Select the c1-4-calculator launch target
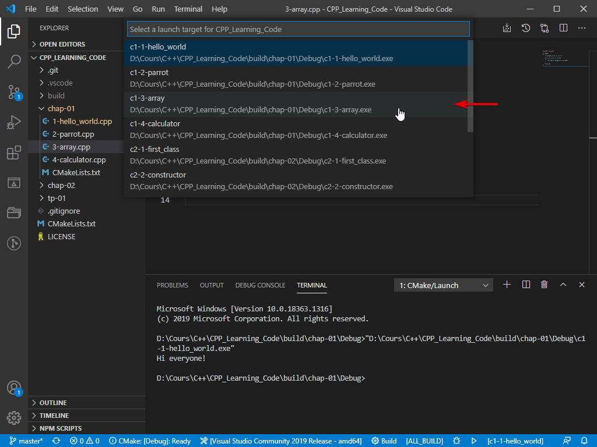597x447 pixels. point(296,130)
